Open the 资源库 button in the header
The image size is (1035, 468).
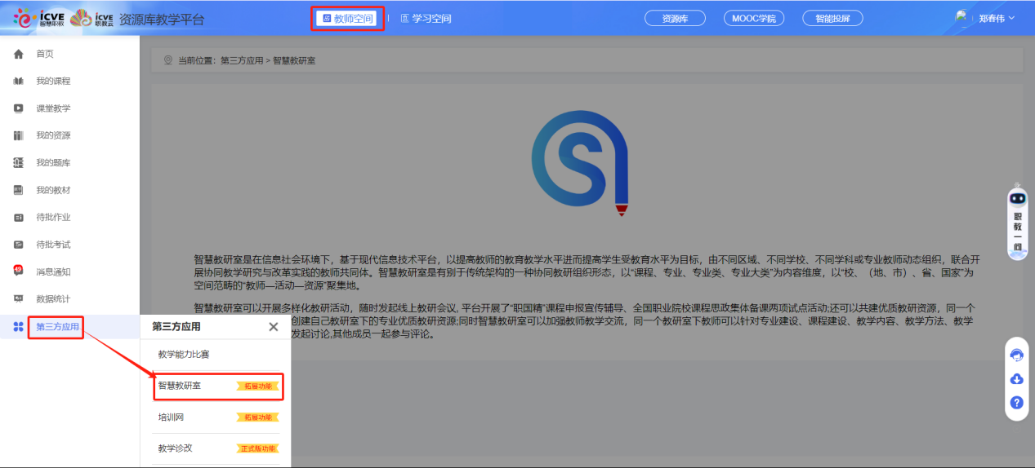675,18
